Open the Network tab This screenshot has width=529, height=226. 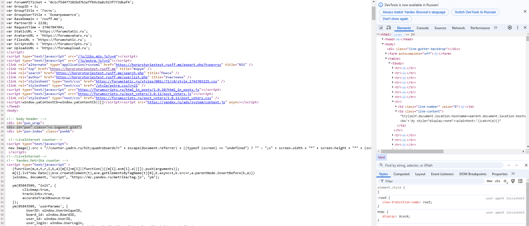(x=458, y=28)
